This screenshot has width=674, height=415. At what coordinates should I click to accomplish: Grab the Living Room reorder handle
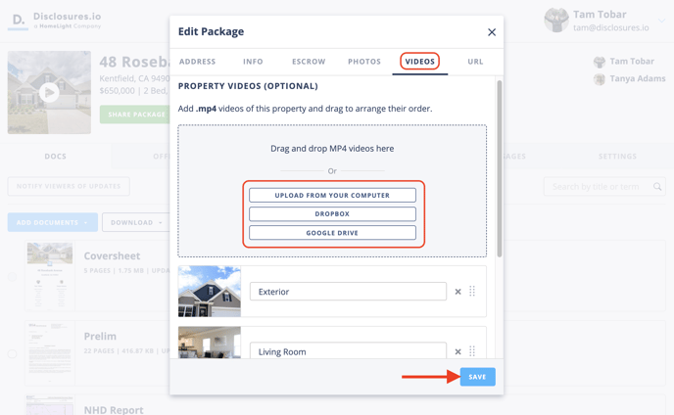coord(472,351)
